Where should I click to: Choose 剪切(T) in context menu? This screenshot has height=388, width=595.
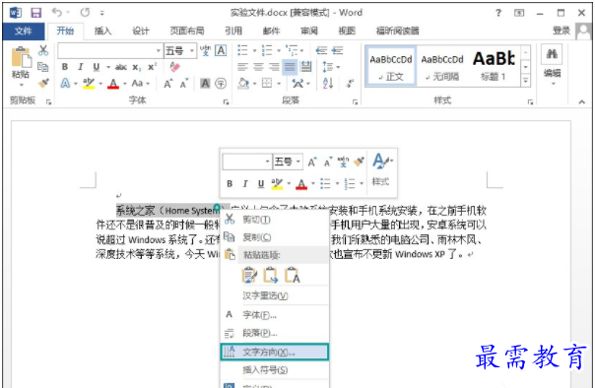[275, 220]
